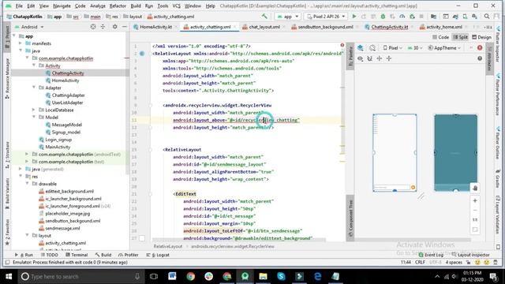Click the design surface layers icon

tap(361, 47)
